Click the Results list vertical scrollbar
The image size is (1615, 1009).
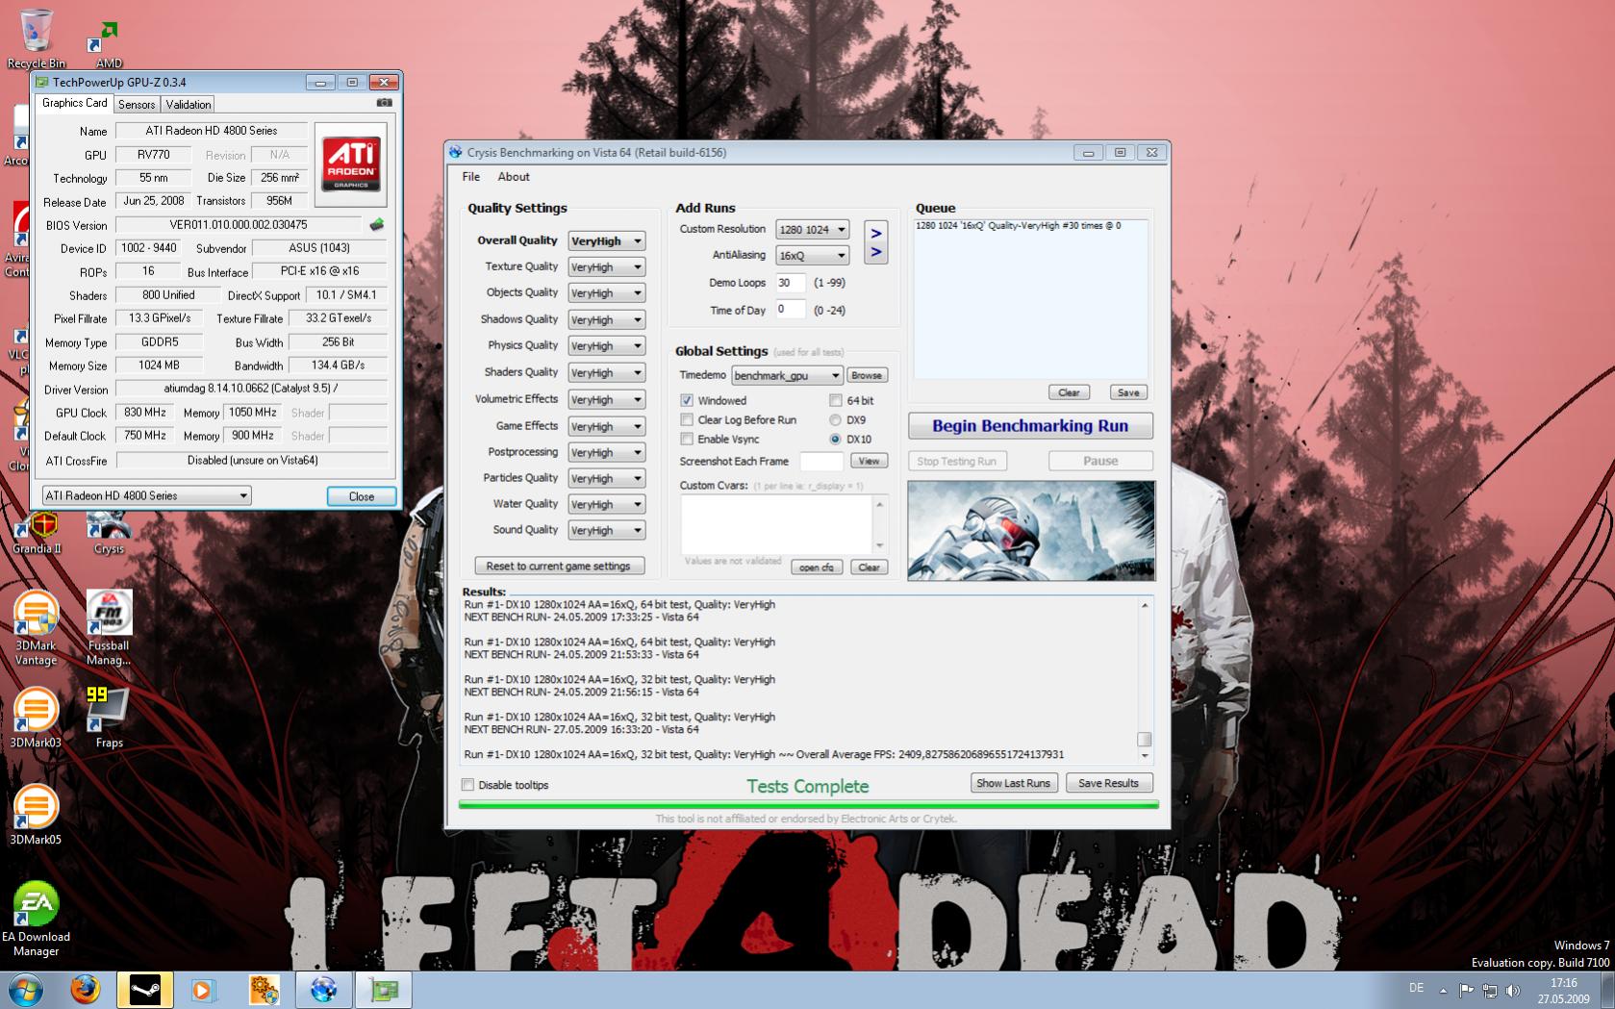click(1145, 679)
